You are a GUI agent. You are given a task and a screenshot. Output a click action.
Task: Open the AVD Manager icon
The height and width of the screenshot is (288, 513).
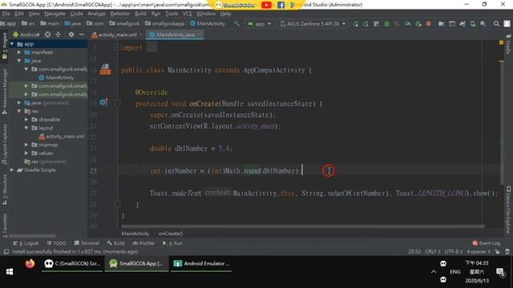(x=473, y=24)
